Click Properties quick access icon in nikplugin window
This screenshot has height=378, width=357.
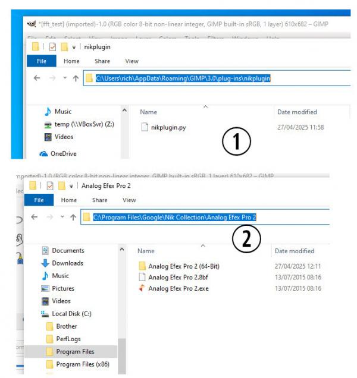click(x=52, y=47)
